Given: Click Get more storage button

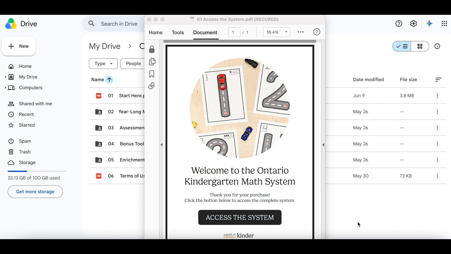Looking at the screenshot, I should coord(35,192).
